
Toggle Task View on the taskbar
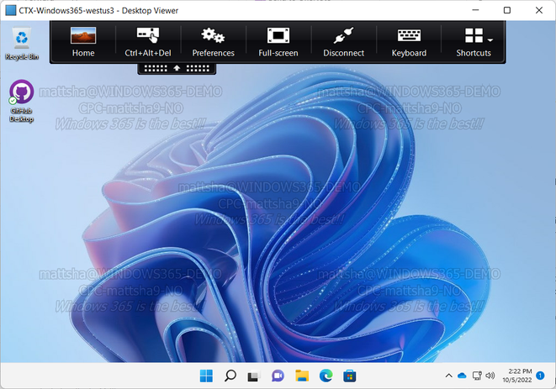(x=254, y=376)
